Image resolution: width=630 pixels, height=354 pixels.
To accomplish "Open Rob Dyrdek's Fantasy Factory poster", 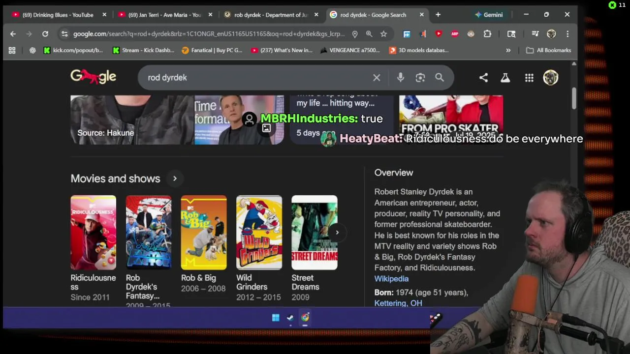I will (149, 233).
